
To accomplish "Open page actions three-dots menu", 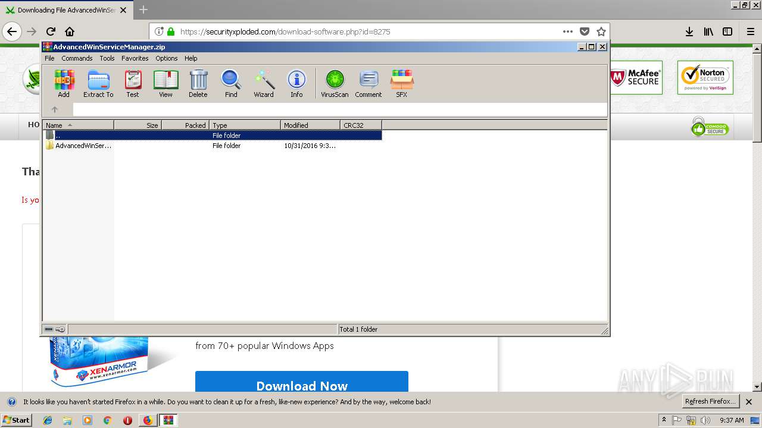I will pos(568,32).
